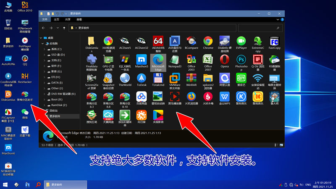
Task: Open EVPlayer shortcut
Action: coord(241,43)
